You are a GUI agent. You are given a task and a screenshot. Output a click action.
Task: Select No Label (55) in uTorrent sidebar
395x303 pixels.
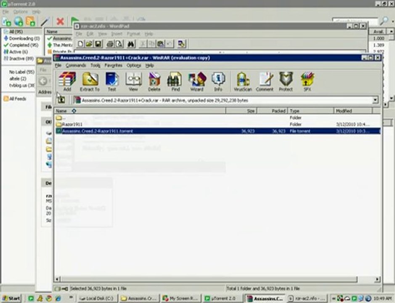tap(22, 72)
